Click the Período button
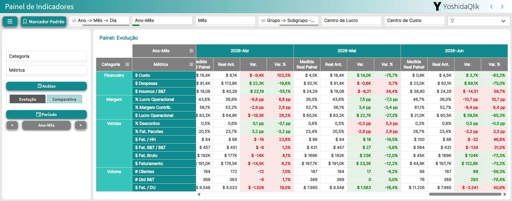512x201 pixels. click(x=46, y=114)
